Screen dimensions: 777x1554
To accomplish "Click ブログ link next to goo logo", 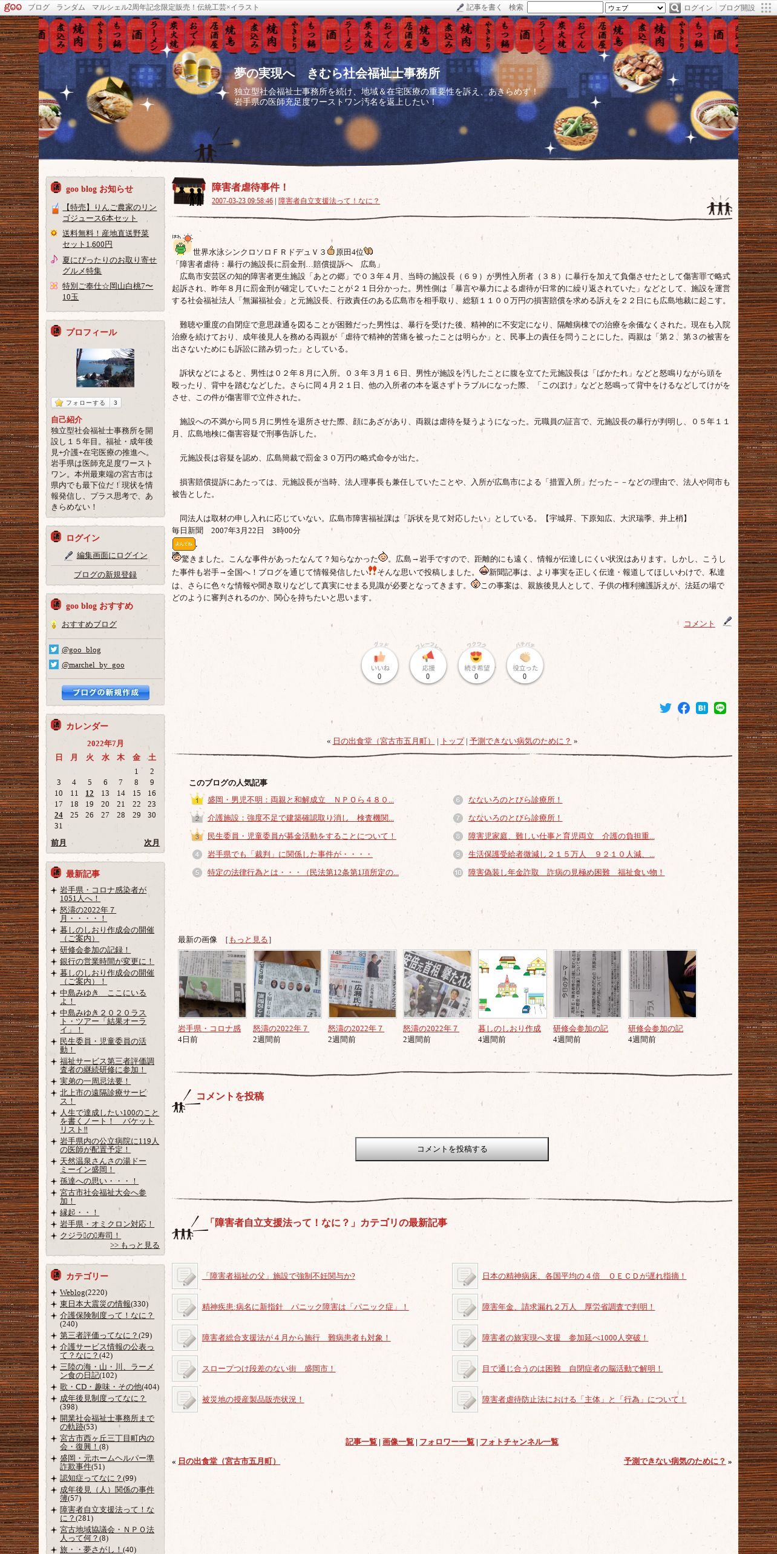I will tap(39, 8).
